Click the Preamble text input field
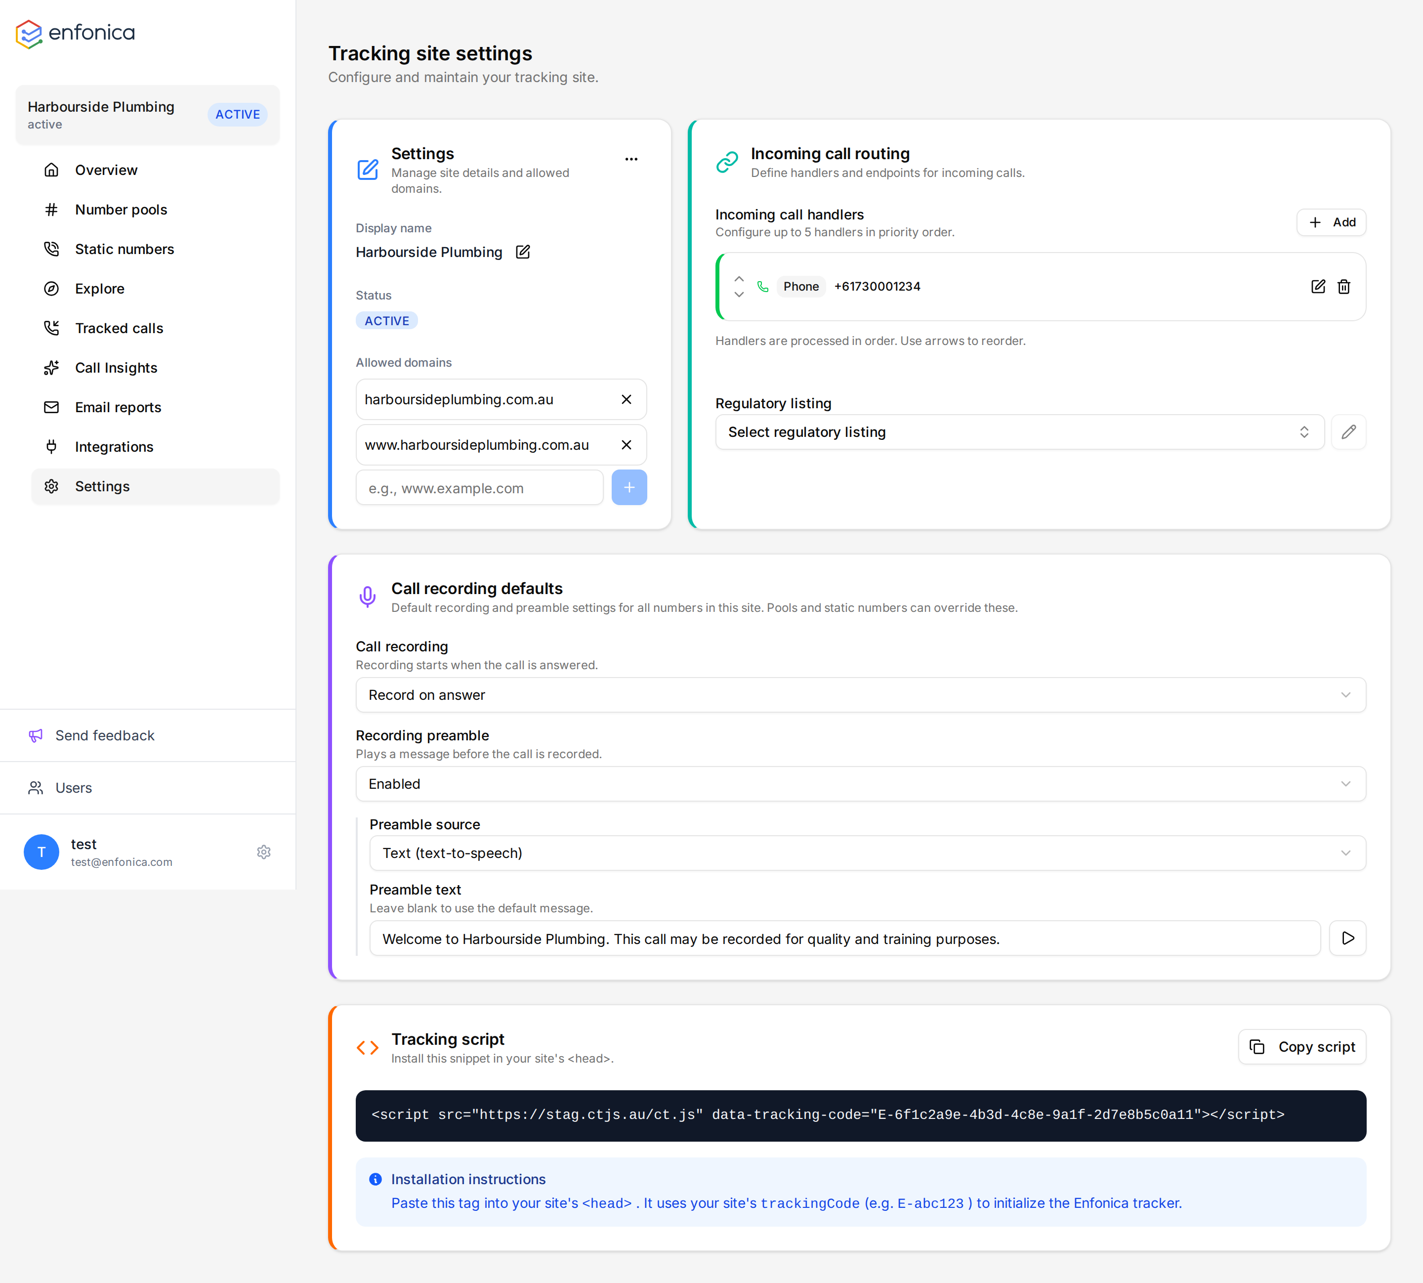The height and width of the screenshot is (1283, 1423). point(845,939)
